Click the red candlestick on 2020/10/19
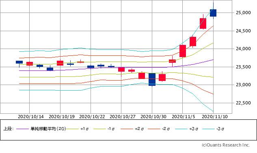 [x=60, y=63]
